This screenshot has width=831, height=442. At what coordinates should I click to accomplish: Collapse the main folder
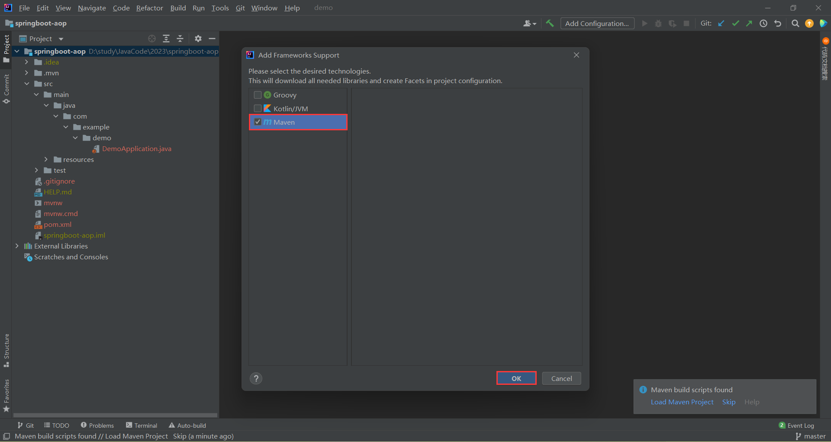pos(36,95)
